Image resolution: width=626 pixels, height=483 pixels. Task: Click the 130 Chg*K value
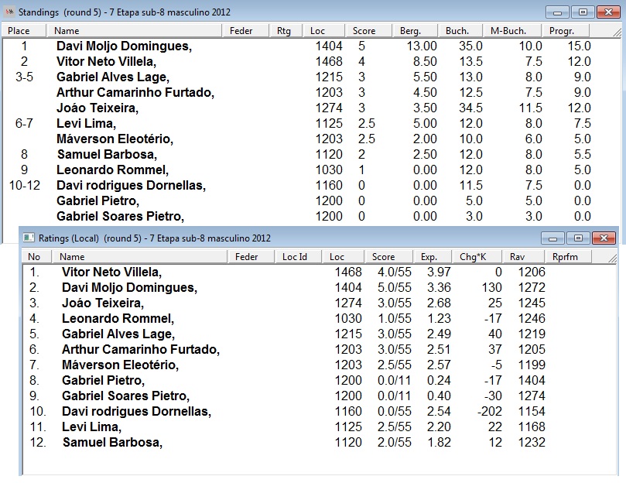click(491, 288)
